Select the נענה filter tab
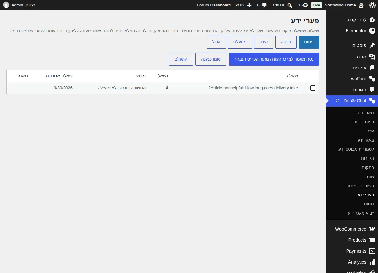The image size is (378, 273). (264, 42)
